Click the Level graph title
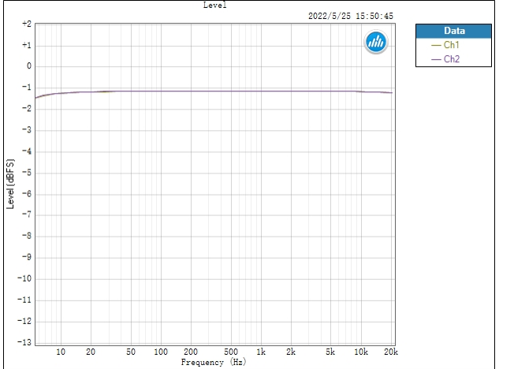The image size is (514, 369). [x=214, y=5]
